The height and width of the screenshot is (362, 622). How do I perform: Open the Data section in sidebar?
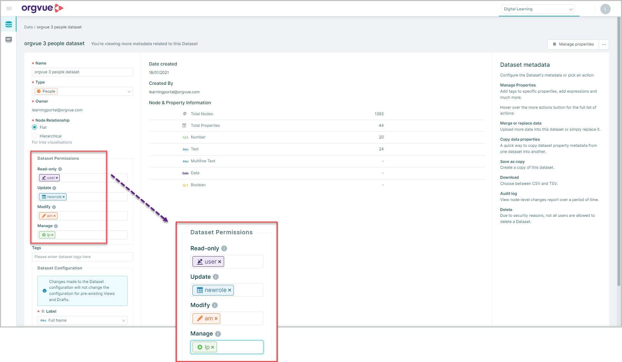click(9, 24)
